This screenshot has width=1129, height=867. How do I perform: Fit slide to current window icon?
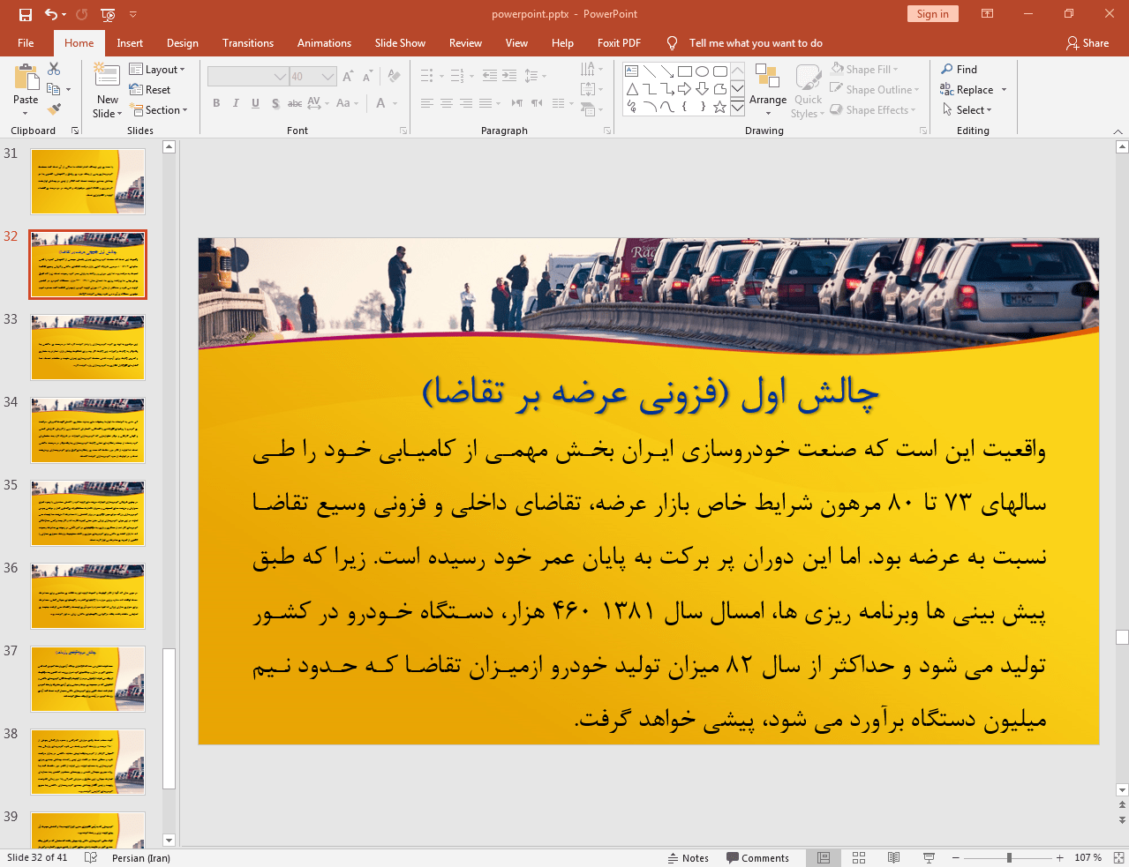(1118, 857)
